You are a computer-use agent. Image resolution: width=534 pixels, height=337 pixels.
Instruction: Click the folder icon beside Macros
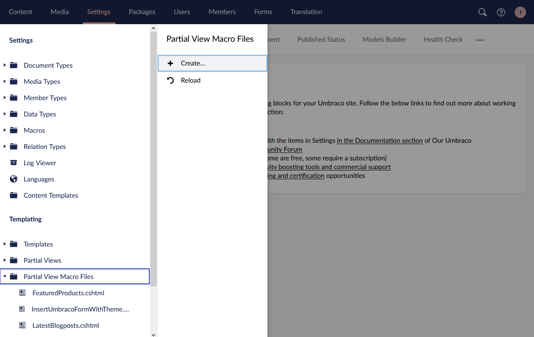pyautogui.click(x=13, y=130)
